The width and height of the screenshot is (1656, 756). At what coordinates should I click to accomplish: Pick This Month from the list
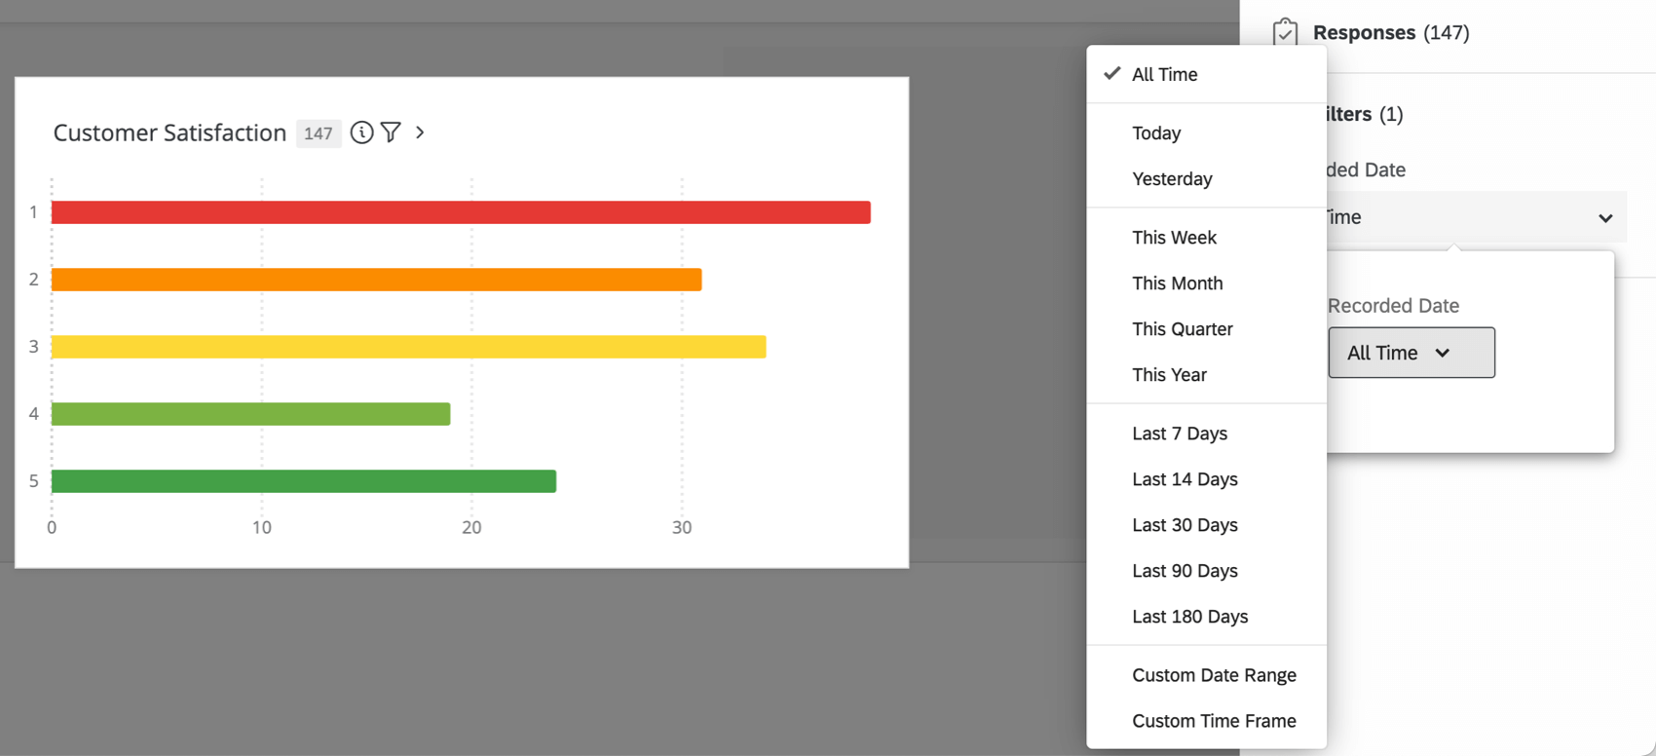(x=1177, y=283)
